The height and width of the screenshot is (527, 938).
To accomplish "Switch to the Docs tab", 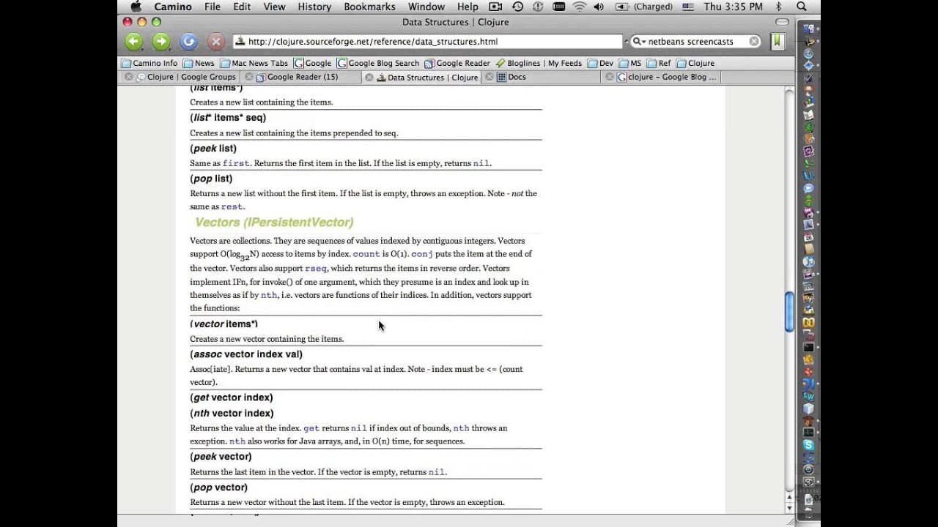I will tap(517, 77).
